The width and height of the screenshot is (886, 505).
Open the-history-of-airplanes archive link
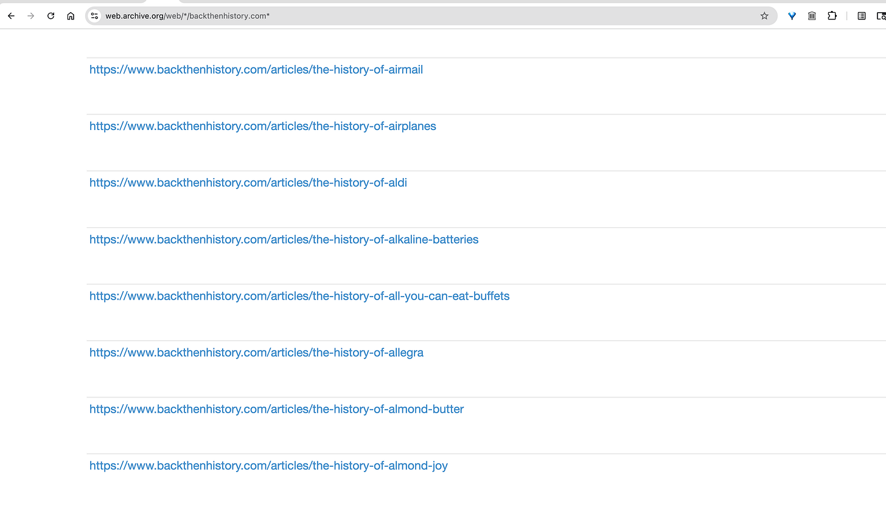pyautogui.click(x=263, y=126)
